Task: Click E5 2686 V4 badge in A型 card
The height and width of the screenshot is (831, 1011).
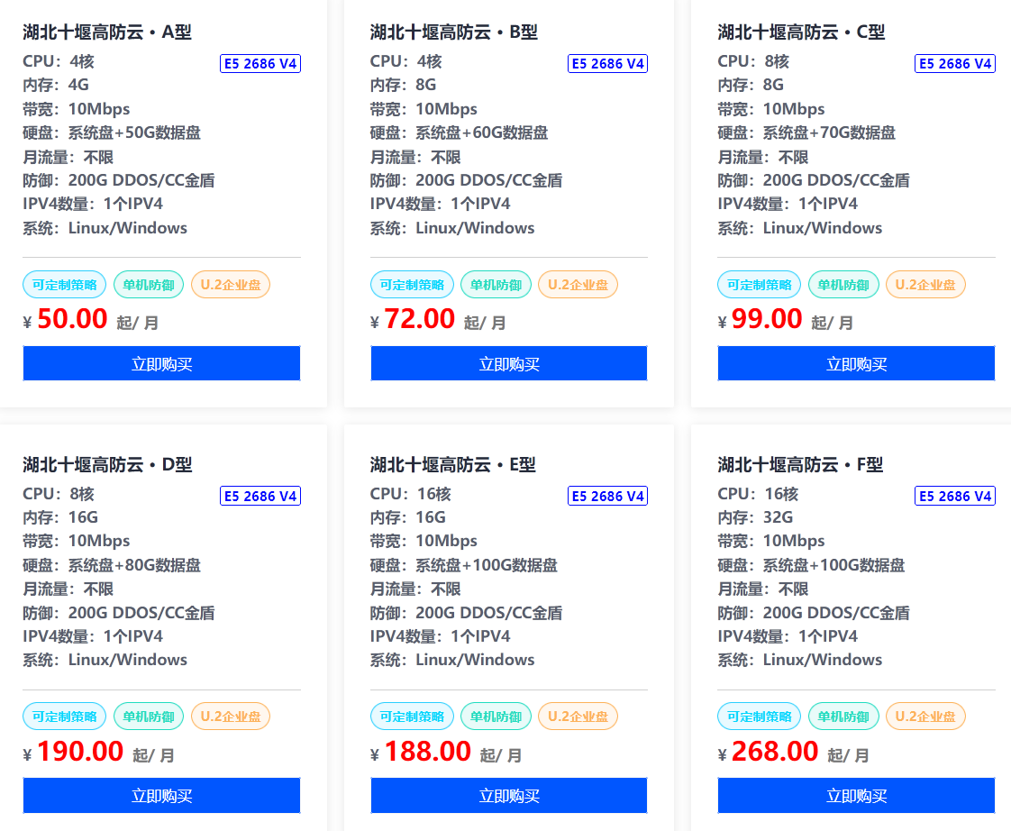Action: (260, 64)
